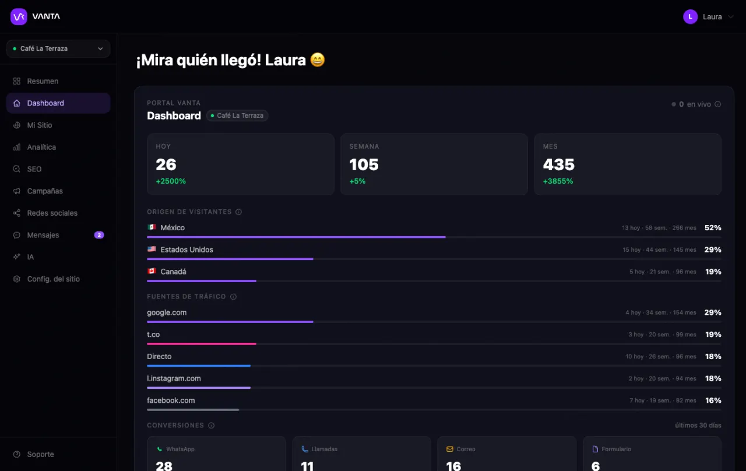Viewport: 746px width, 471px height.
Task: Open Soporte link
Action: click(58, 454)
